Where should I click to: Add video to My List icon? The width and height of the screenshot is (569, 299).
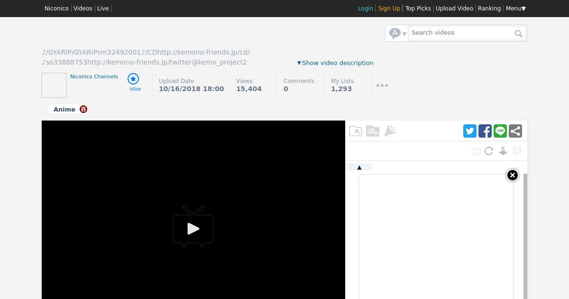(373, 131)
